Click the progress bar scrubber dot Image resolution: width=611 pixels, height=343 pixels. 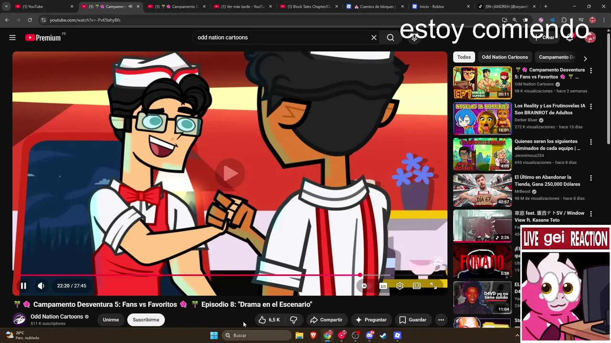(x=360, y=275)
